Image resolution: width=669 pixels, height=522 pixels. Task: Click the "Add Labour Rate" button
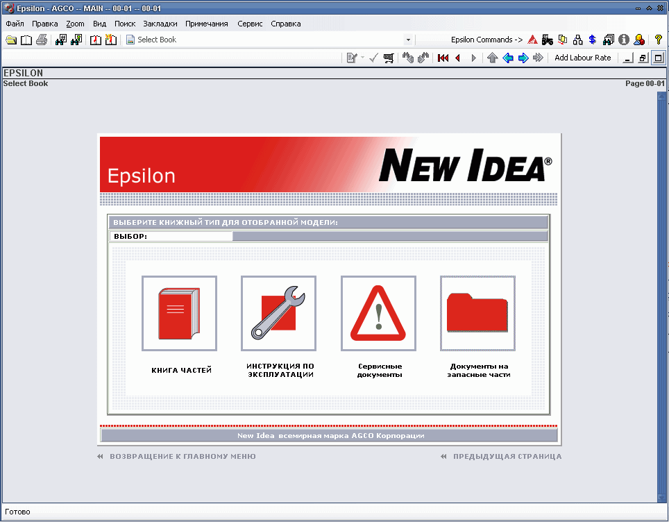click(x=582, y=58)
